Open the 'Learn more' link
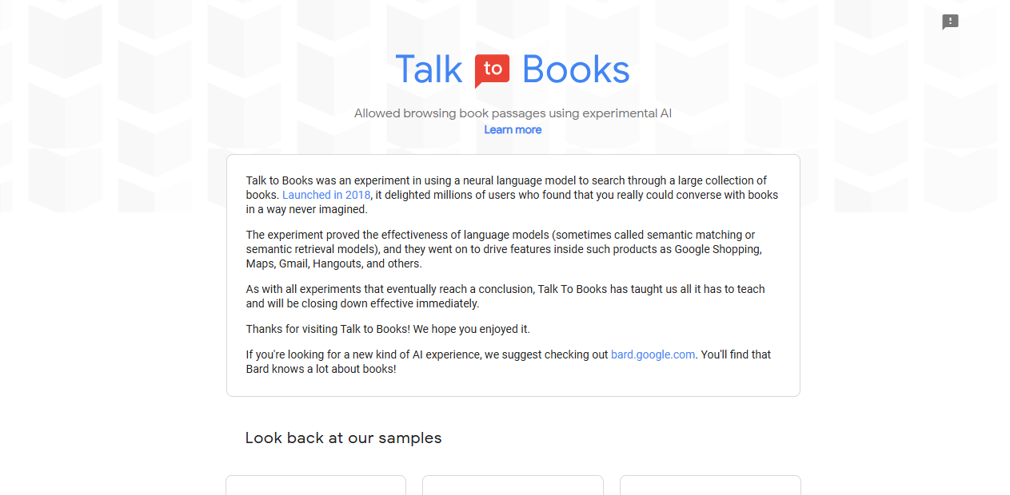The height and width of the screenshot is (495, 1010). (513, 129)
